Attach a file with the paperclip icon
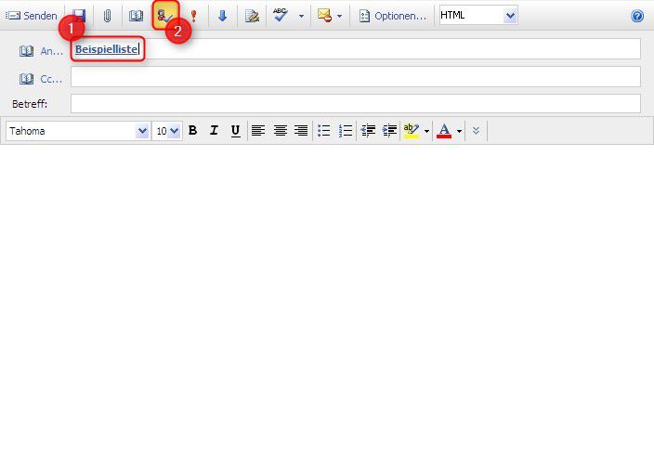 coord(107,16)
